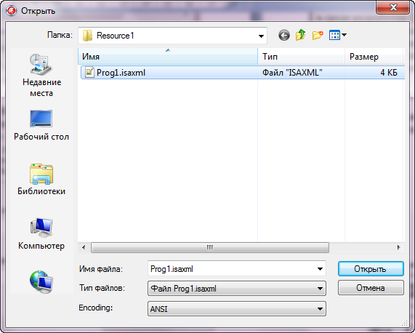The image size is (415, 333).
Task: Open the network location icon
Action: [x=41, y=281]
